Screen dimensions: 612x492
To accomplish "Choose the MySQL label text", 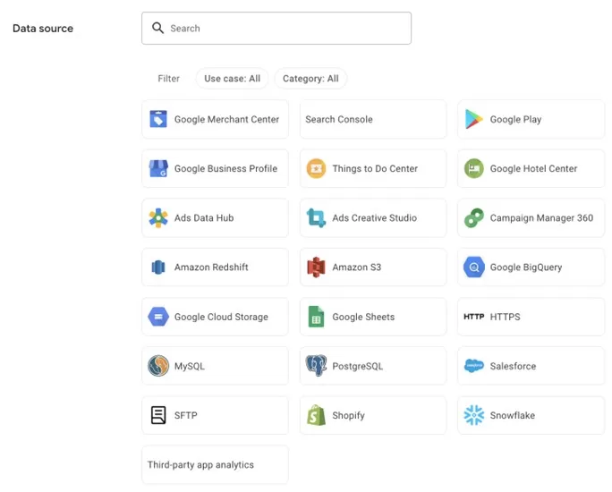I will (x=190, y=366).
